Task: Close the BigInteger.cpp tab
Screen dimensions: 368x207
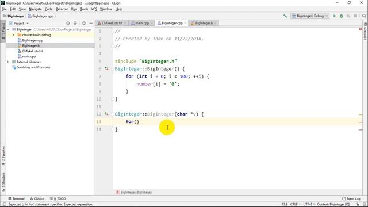Action: [185, 23]
